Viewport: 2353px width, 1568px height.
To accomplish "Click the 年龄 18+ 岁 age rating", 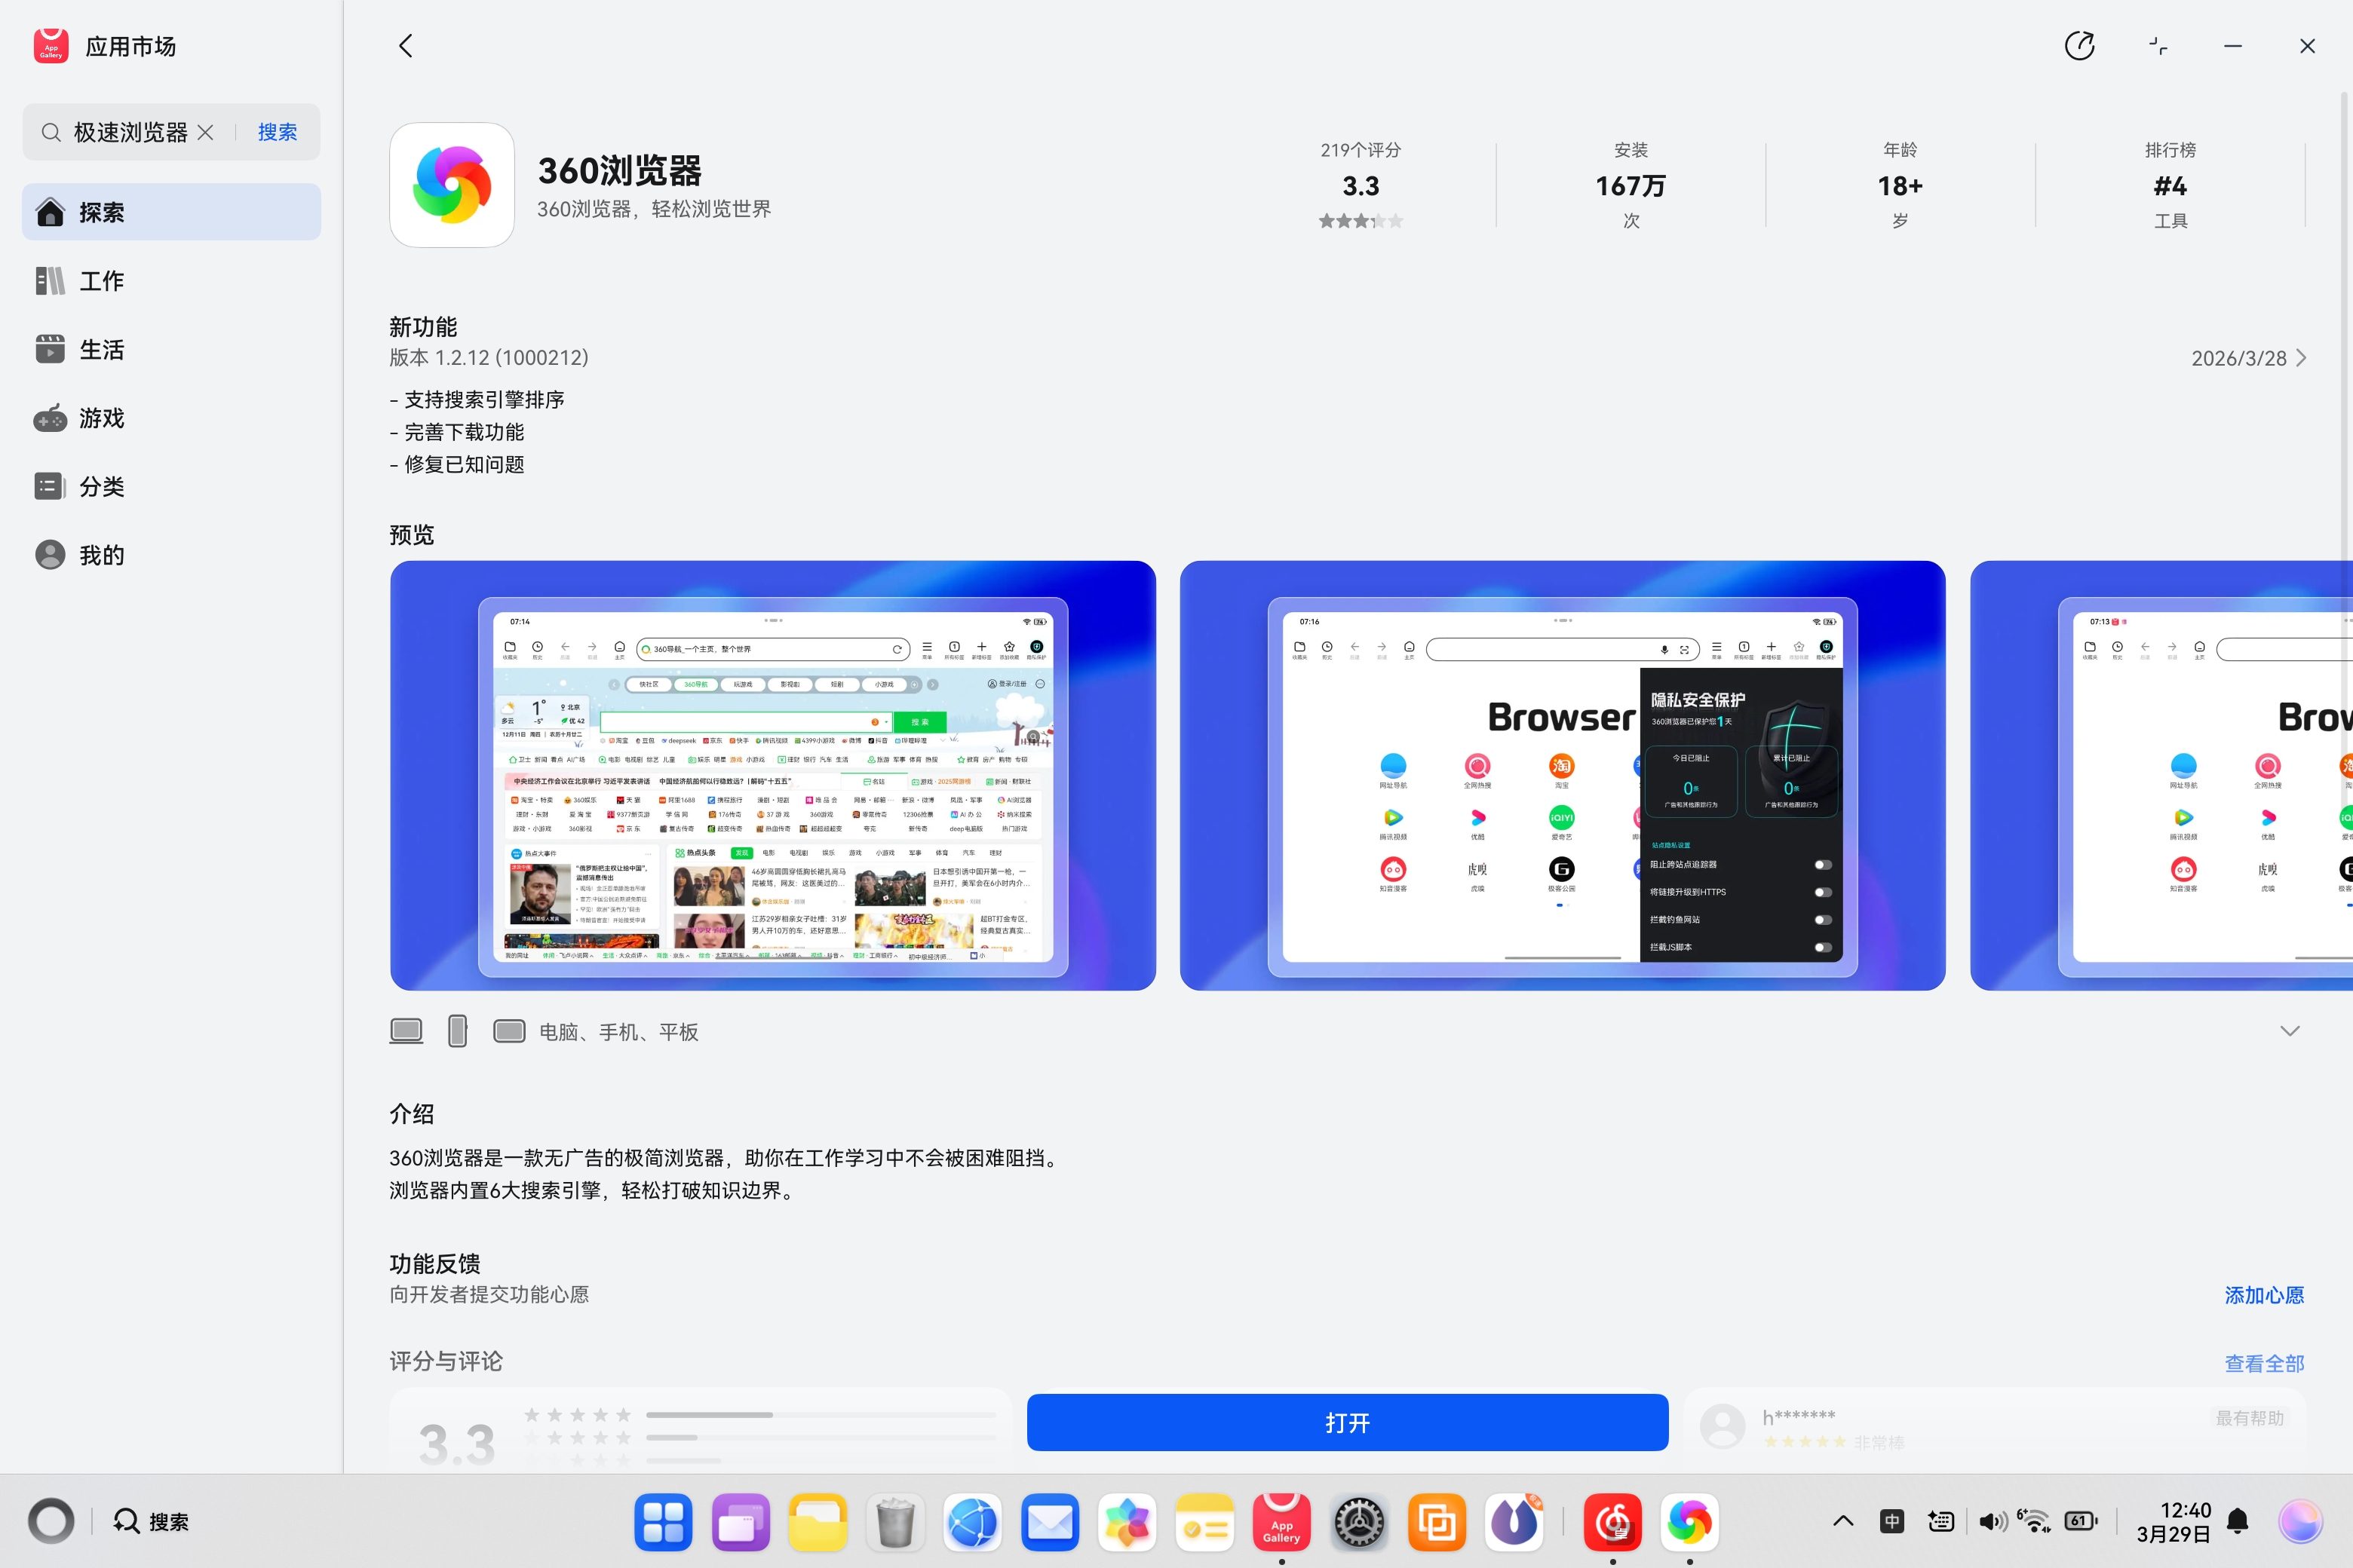I will 1900,186.
